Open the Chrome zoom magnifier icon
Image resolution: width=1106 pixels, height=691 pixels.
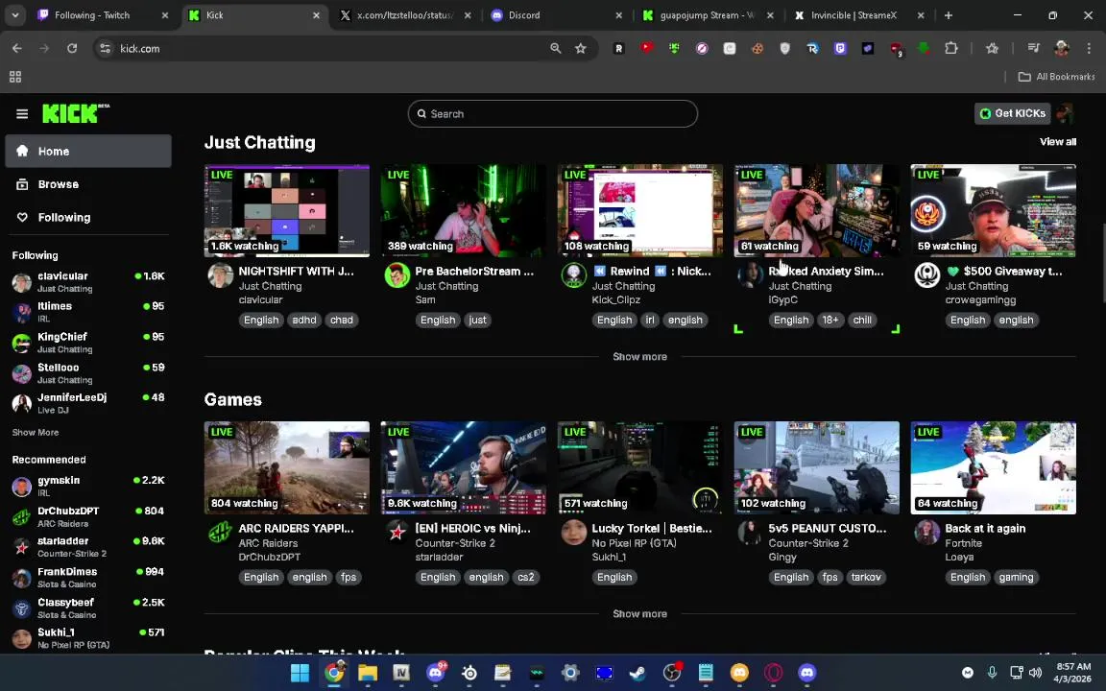(x=556, y=49)
